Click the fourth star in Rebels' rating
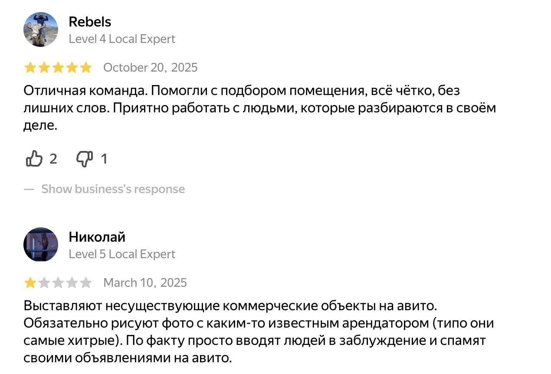Screen dimensions: 551x374 tap(72, 67)
